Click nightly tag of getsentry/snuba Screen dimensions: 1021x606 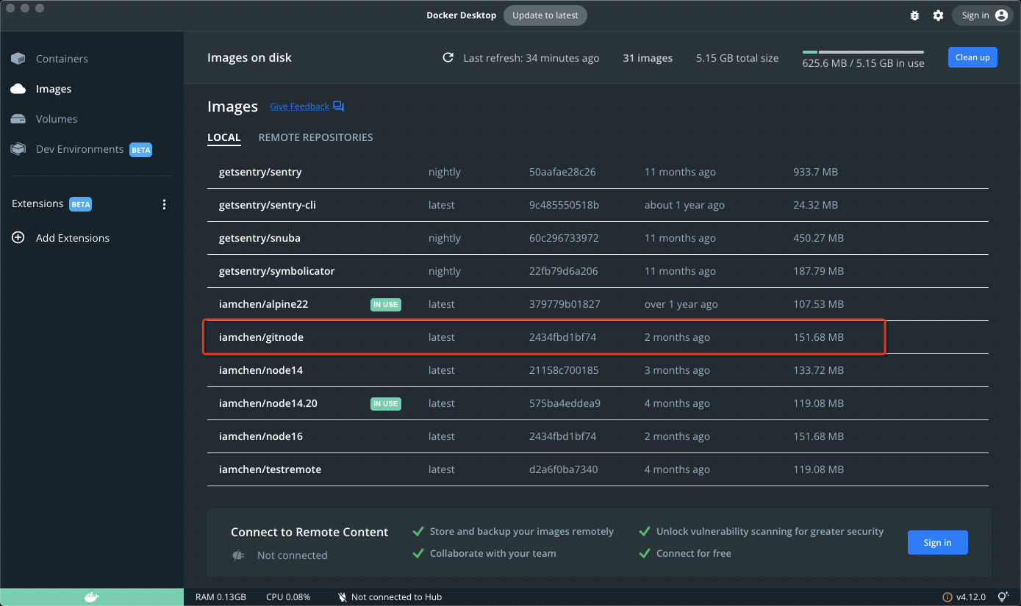pos(445,238)
